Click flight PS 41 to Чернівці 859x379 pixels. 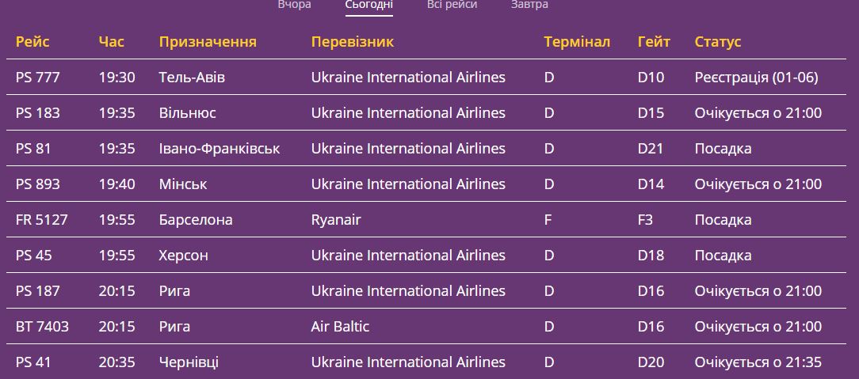pyautogui.click(x=33, y=362)
